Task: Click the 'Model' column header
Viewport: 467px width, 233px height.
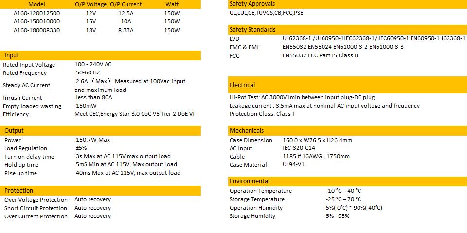Action: [36, 4]
